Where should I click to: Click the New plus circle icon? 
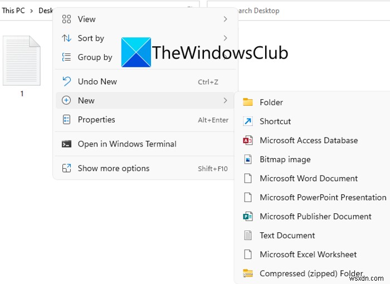pyautogui.click(x=66, y=100)
